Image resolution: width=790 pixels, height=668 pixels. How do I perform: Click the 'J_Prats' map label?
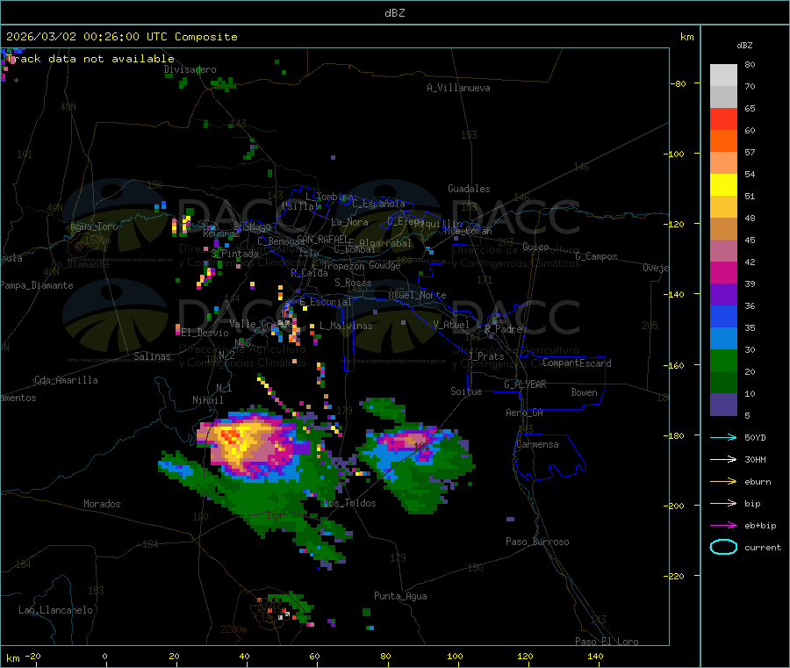(485, 356)
